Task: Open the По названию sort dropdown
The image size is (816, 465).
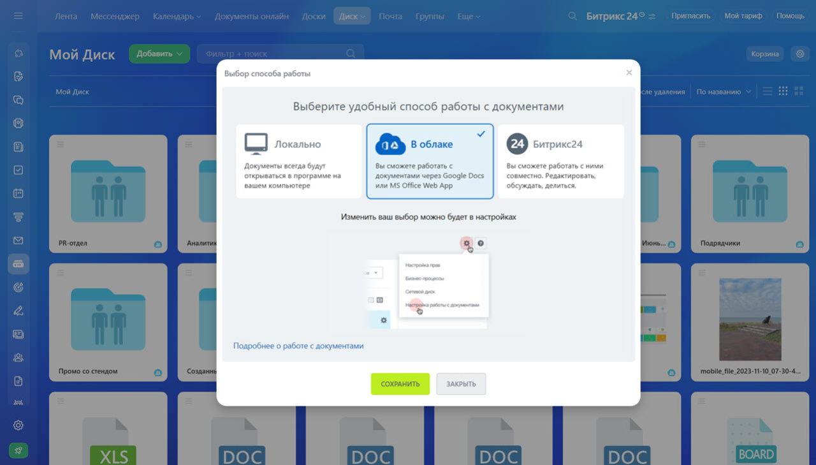Action: [724, 92]
